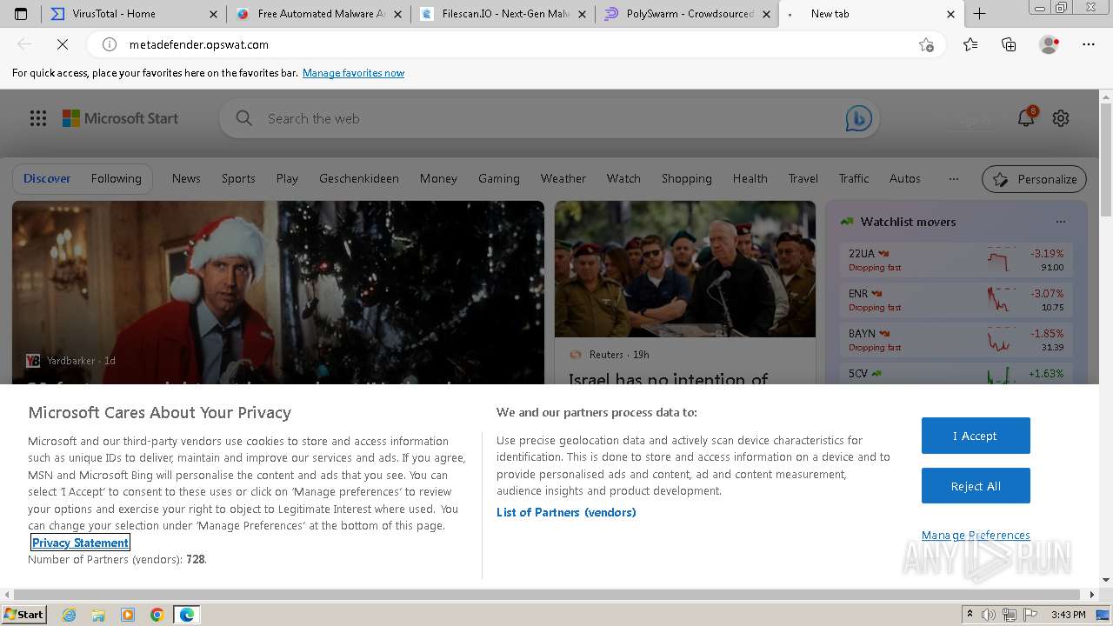Open a new browser tab with plus icon
The height and width of the screenshot is (626, 1113).
(x=979, y=14)
